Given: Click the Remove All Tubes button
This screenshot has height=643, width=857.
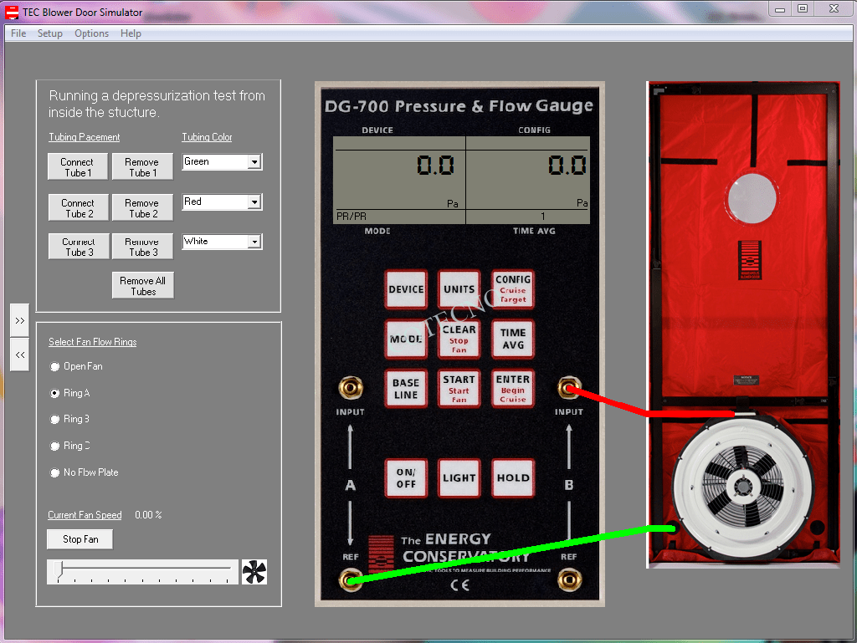Looking at the screenshot, I should [x=143, y=286].
